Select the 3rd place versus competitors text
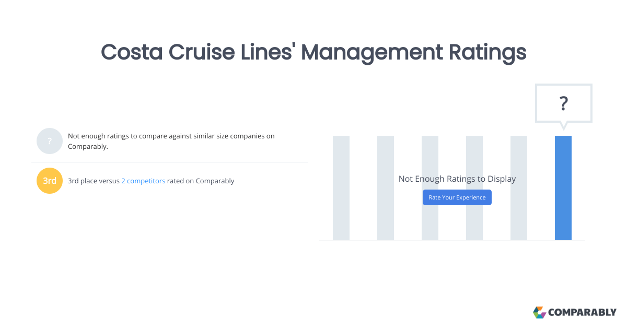Viewport: 627px width, 329px height. point(150,181)
